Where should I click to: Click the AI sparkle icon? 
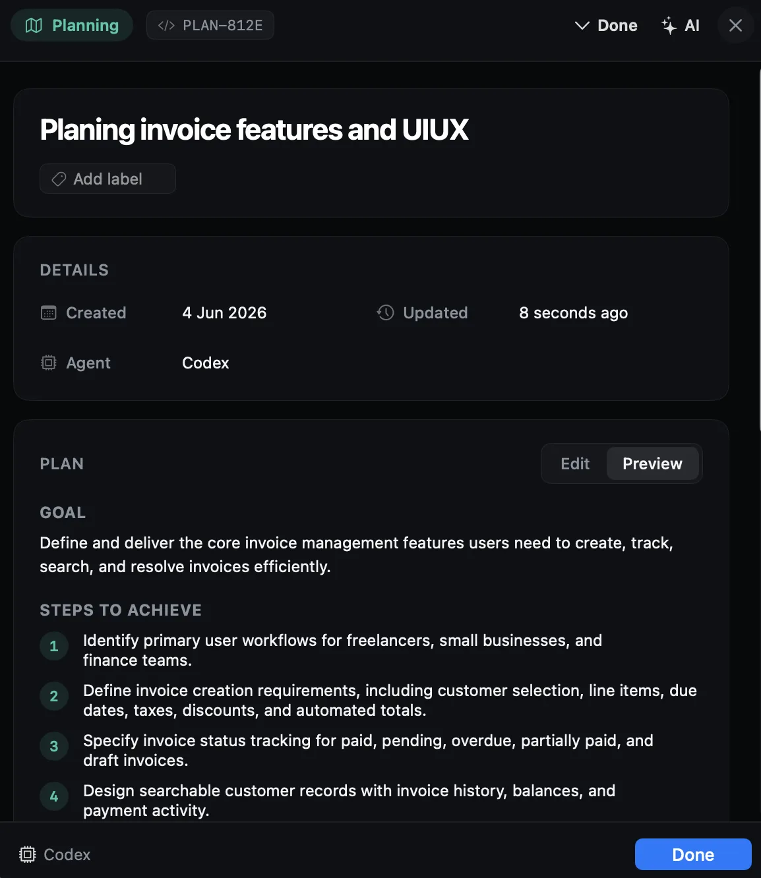point(669,26)
